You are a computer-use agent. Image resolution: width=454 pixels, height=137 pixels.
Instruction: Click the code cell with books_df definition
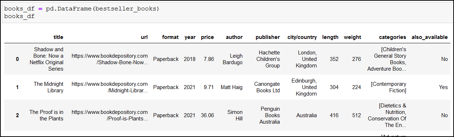[x=227, y=12]
